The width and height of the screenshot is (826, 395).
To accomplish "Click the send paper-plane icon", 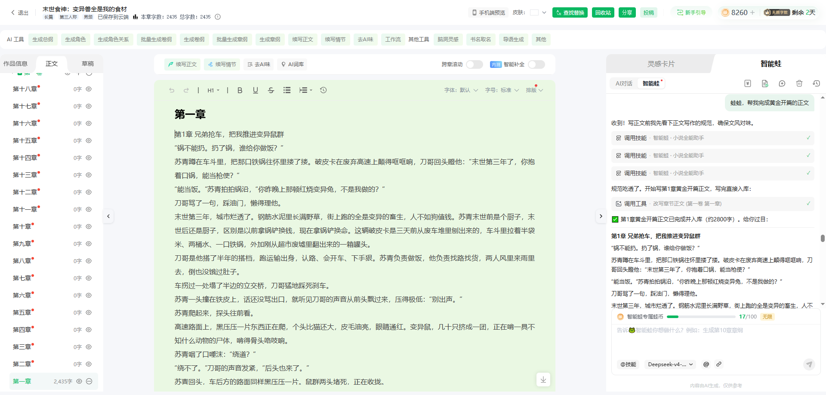I will 809,364.
